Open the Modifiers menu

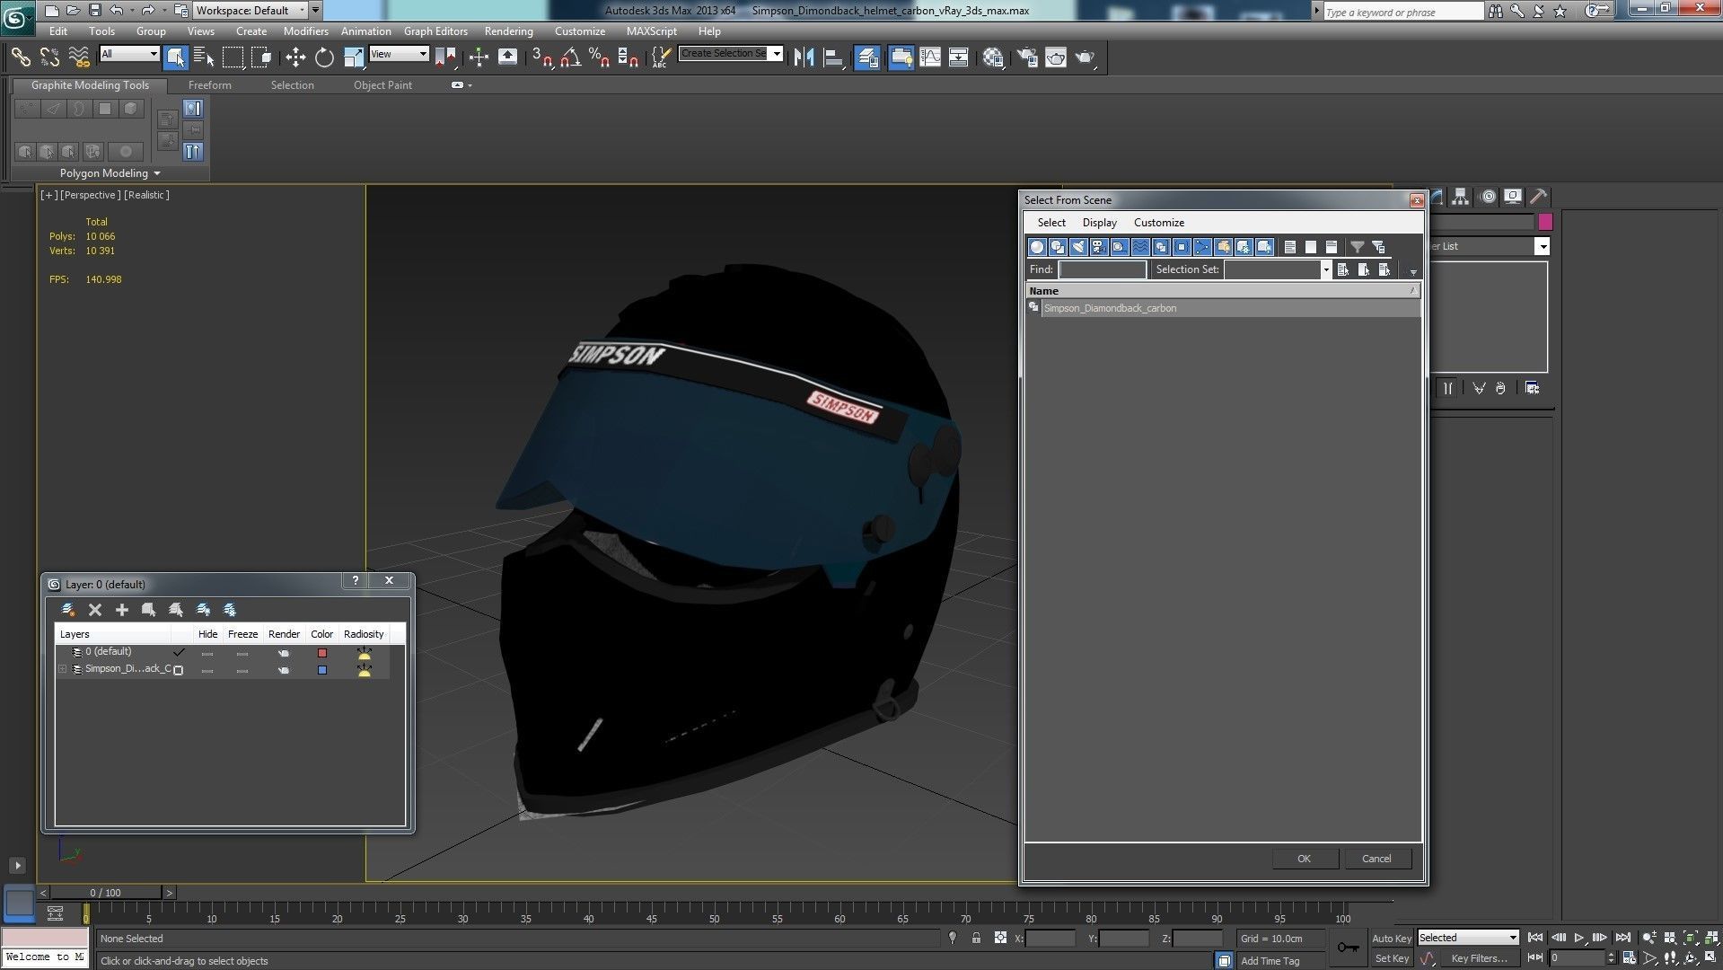click(x=305, y=31)
